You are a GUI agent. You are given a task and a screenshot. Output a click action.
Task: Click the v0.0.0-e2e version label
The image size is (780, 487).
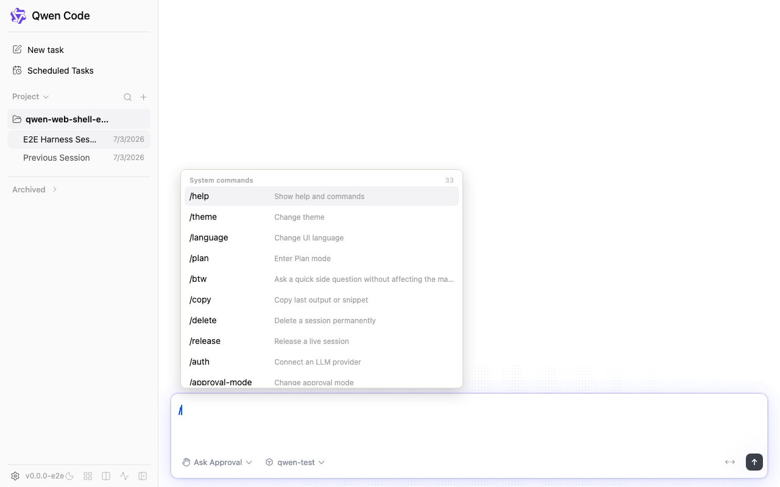point(44,476)
